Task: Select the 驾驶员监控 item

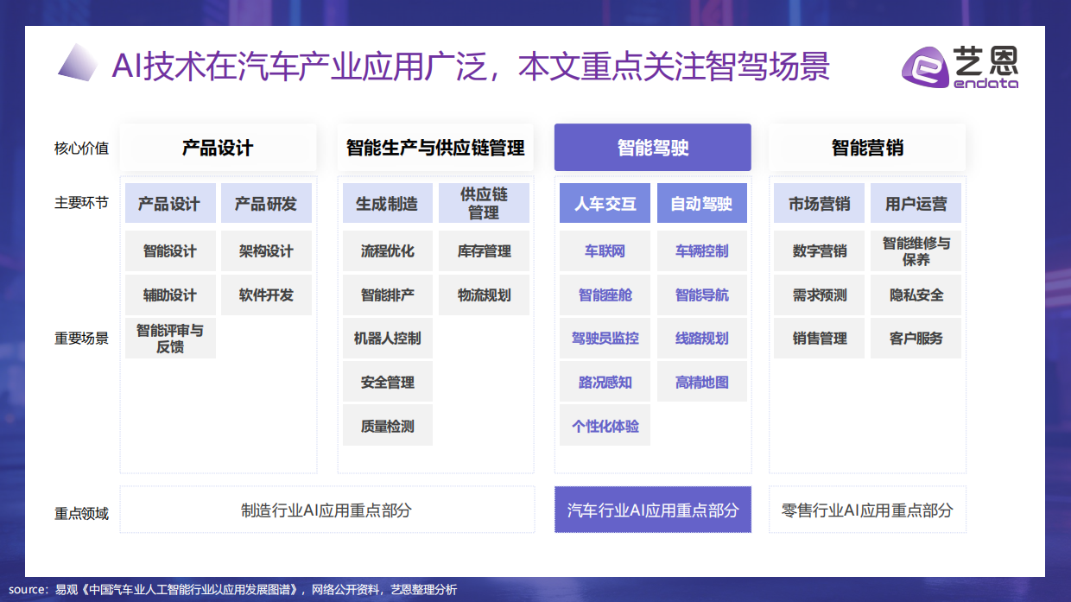Action: (605, 339)
